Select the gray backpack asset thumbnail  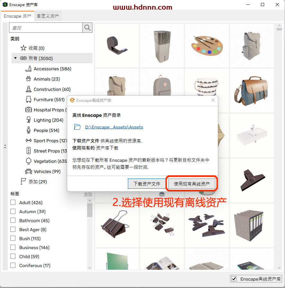(252, 45)
